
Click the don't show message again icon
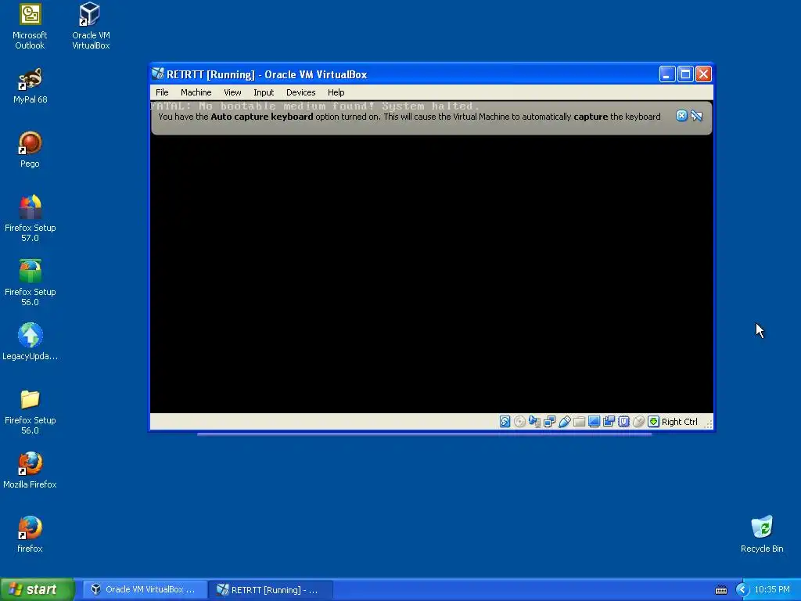tap(697, 116)
